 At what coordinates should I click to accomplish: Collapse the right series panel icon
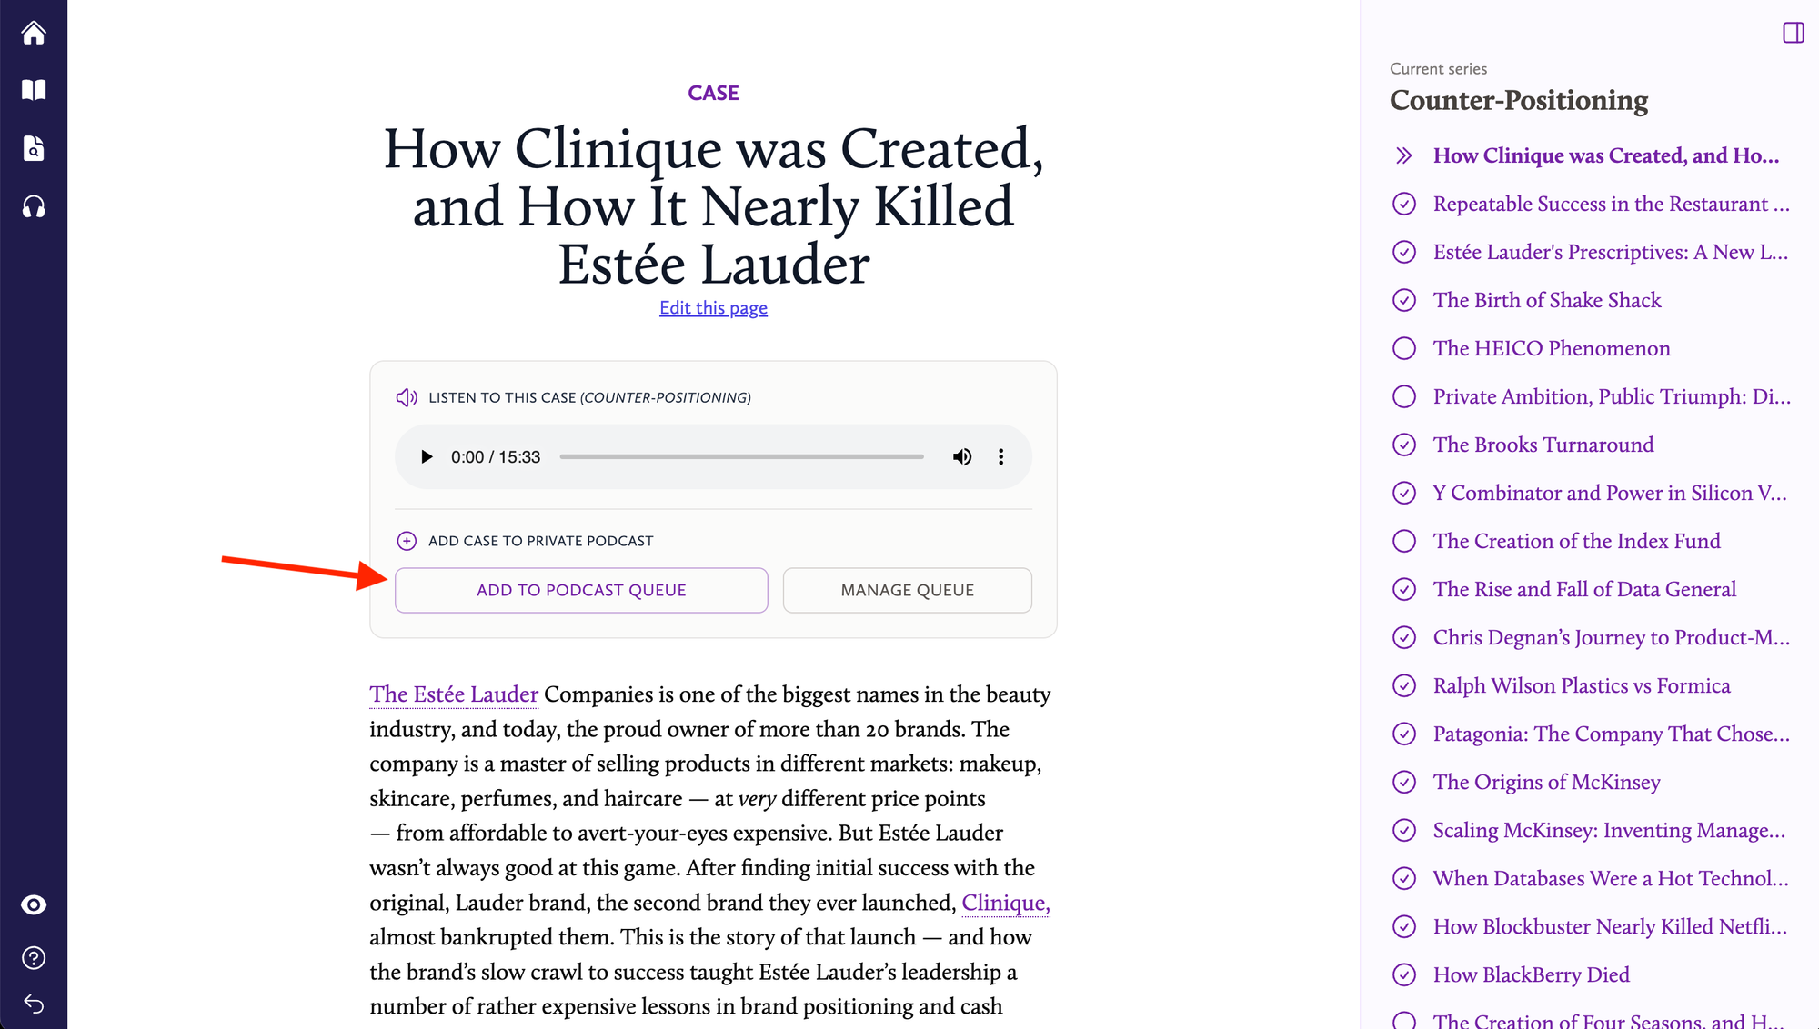(1794, 33)
